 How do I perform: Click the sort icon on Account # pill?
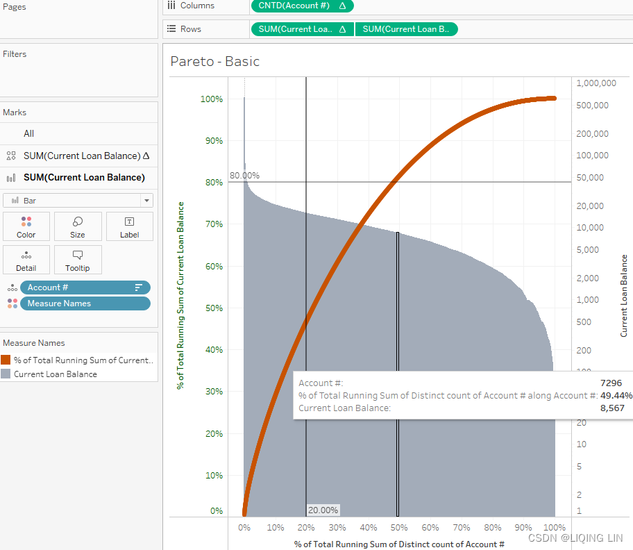[139, 287]
